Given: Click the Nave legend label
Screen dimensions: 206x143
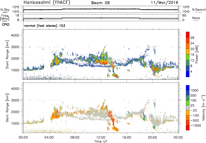Looking at the screenshot, I should (x=196, y=18).
